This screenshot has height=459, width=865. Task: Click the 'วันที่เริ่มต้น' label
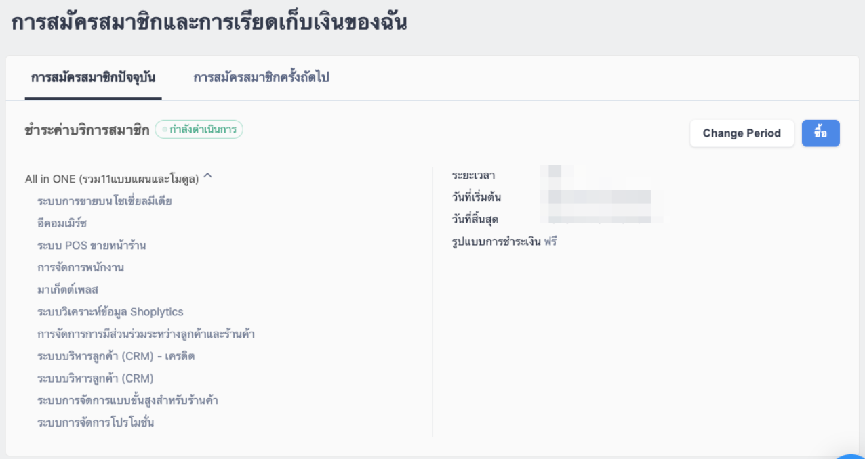477,198
